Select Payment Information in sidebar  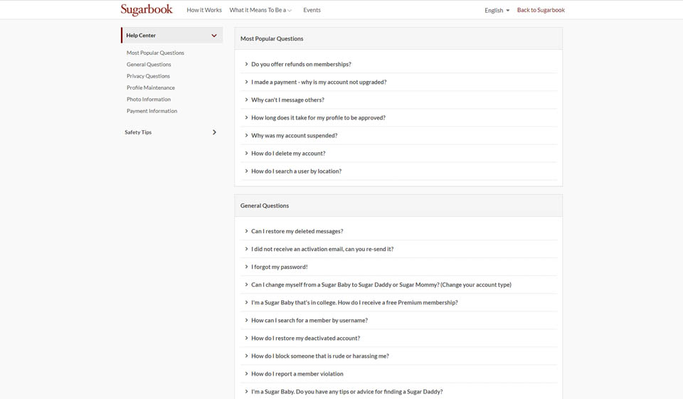152,111
